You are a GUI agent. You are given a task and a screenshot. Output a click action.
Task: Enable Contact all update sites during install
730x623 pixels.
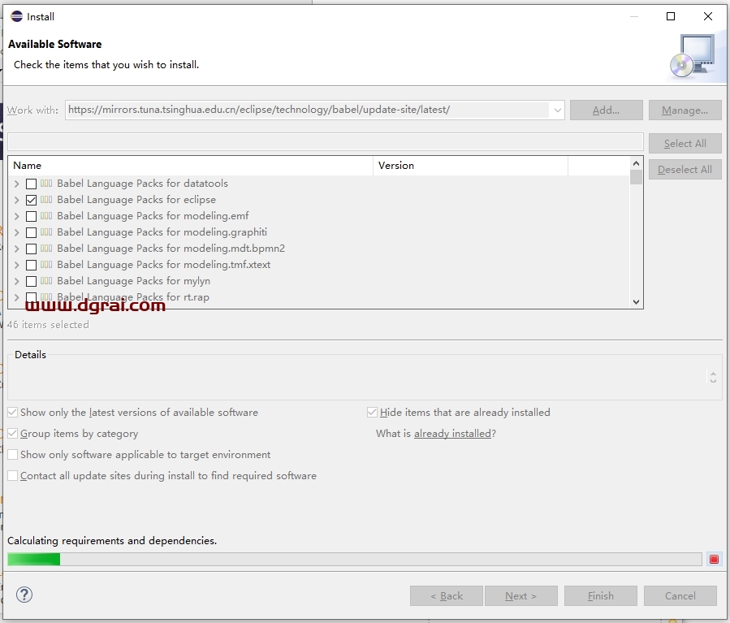click(12, 475)
